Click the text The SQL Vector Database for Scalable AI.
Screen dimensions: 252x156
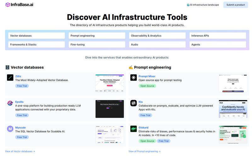coord(40,131)
